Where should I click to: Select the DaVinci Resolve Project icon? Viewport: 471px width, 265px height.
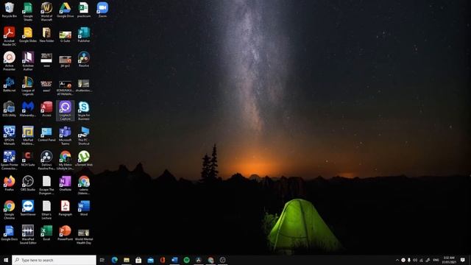46,160
